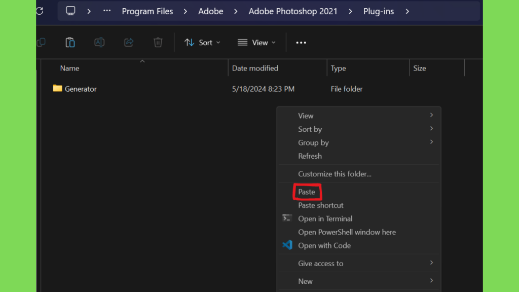This screenshot has width=519, height=292.
Task: Expand chevron after Program Files breadcrumb
Action: click(186, 11)
